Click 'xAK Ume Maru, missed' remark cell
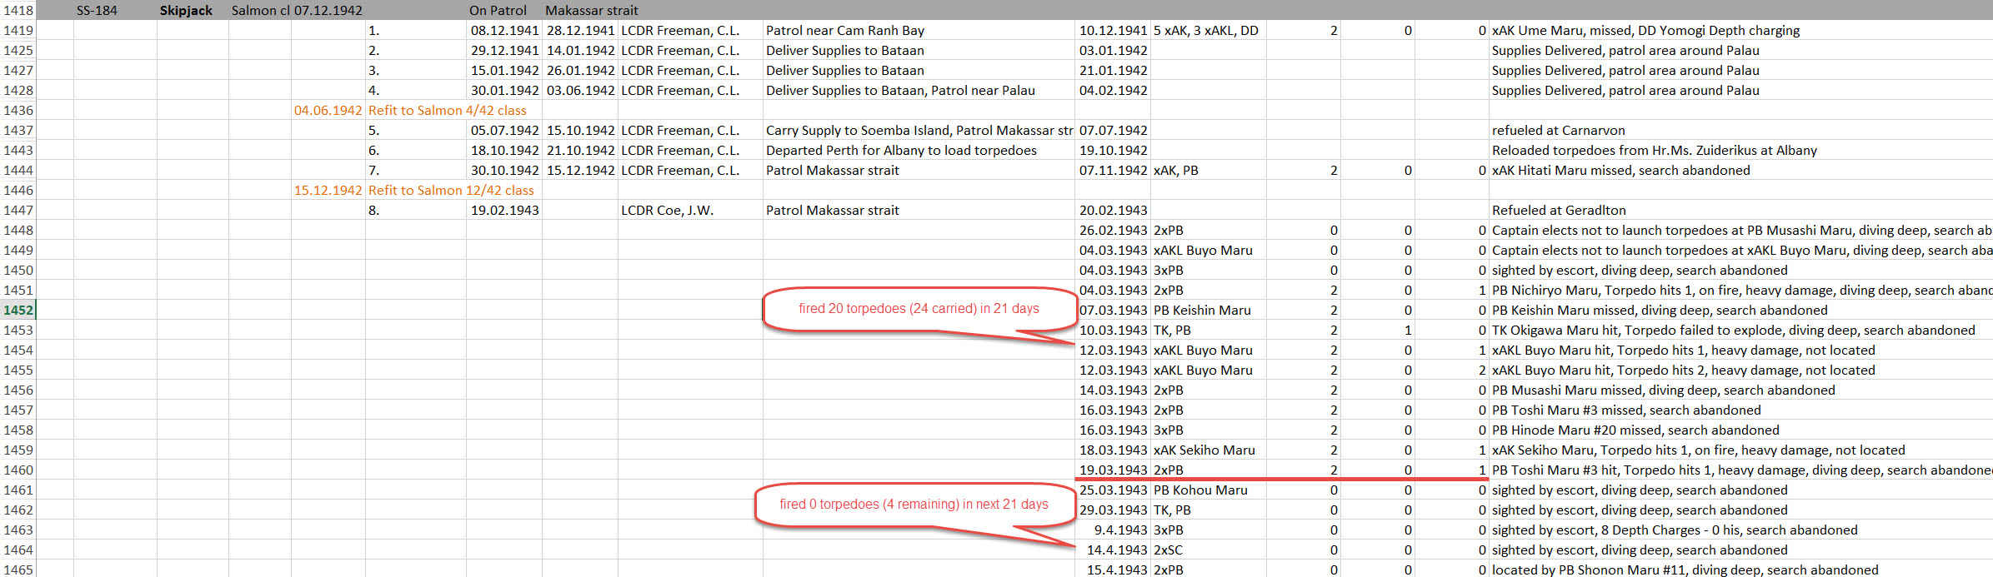 [x=1645, y=30]
